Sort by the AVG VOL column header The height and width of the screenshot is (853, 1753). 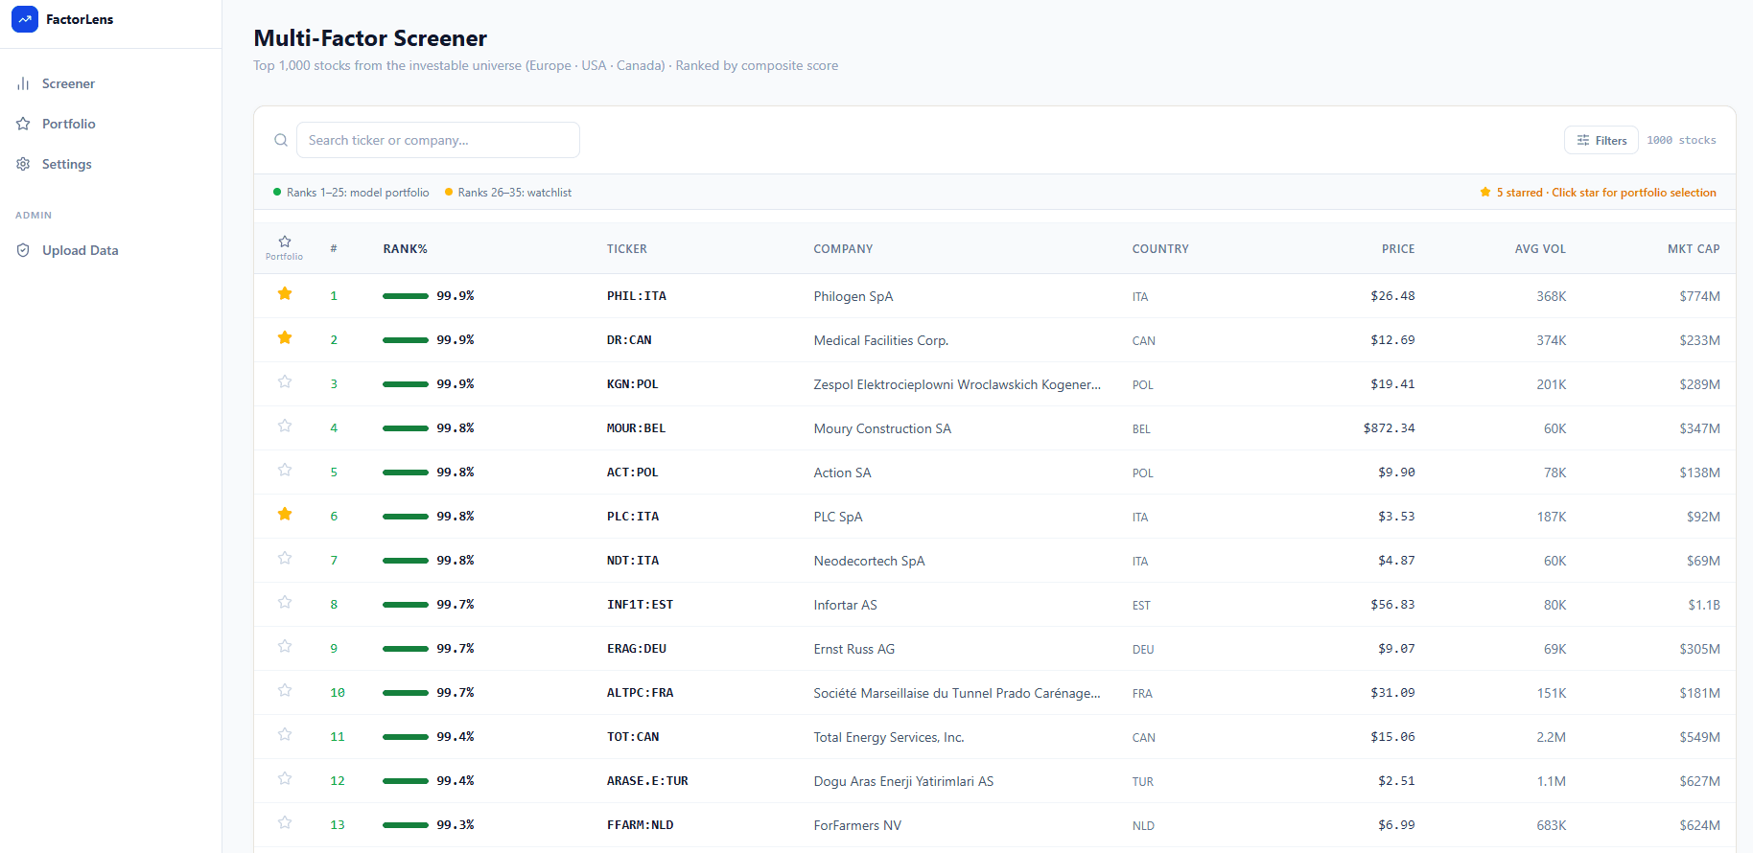pos(1540,249)
